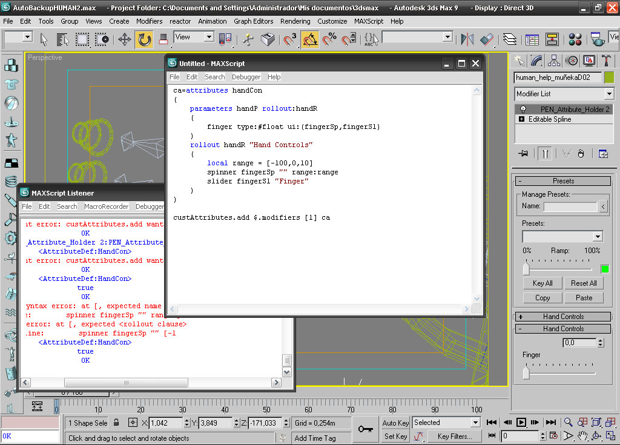Activate the Select and Rotate tool
This screenshot has width=620, height=445.
tap(144, 39)
